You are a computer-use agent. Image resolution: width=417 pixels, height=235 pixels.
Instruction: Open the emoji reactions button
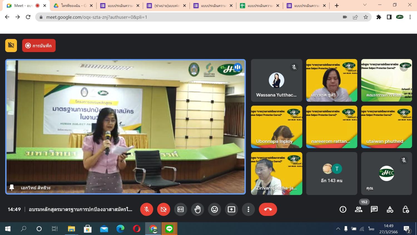click(214, 209)
